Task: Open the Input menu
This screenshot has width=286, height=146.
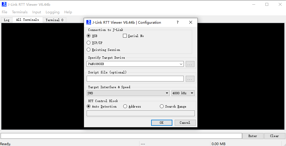Action: pos(37,12)
